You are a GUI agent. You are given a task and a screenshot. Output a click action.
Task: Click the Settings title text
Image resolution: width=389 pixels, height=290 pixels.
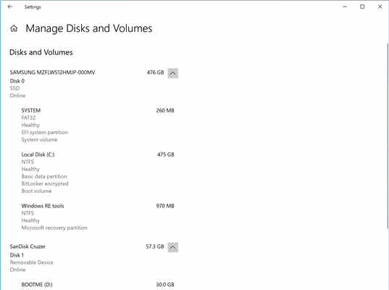[33, 7]
